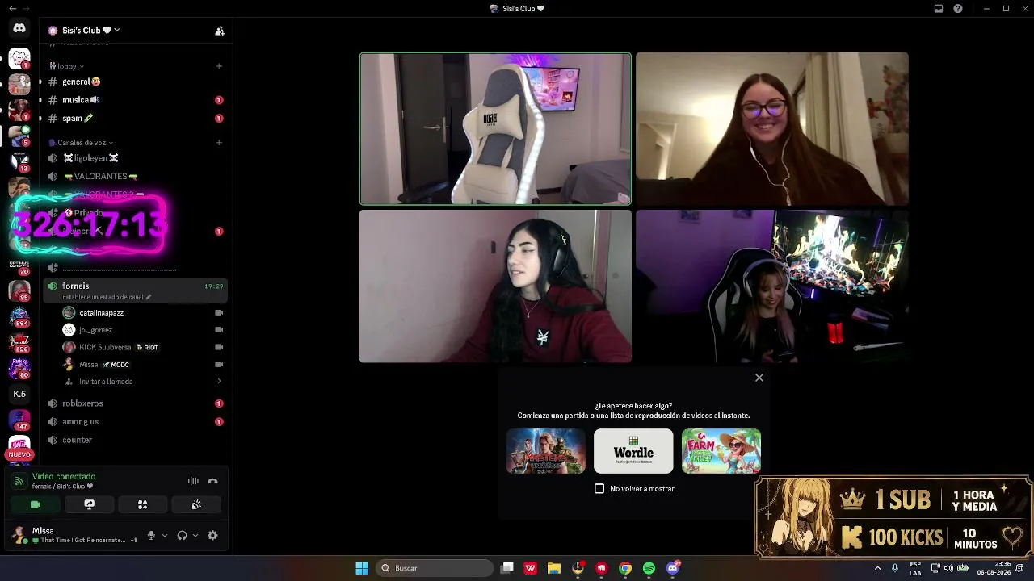This screenshot has width=1034, height=581.
Task: Launch the Farm Merge Valley activity
Action: click(721, 451)
